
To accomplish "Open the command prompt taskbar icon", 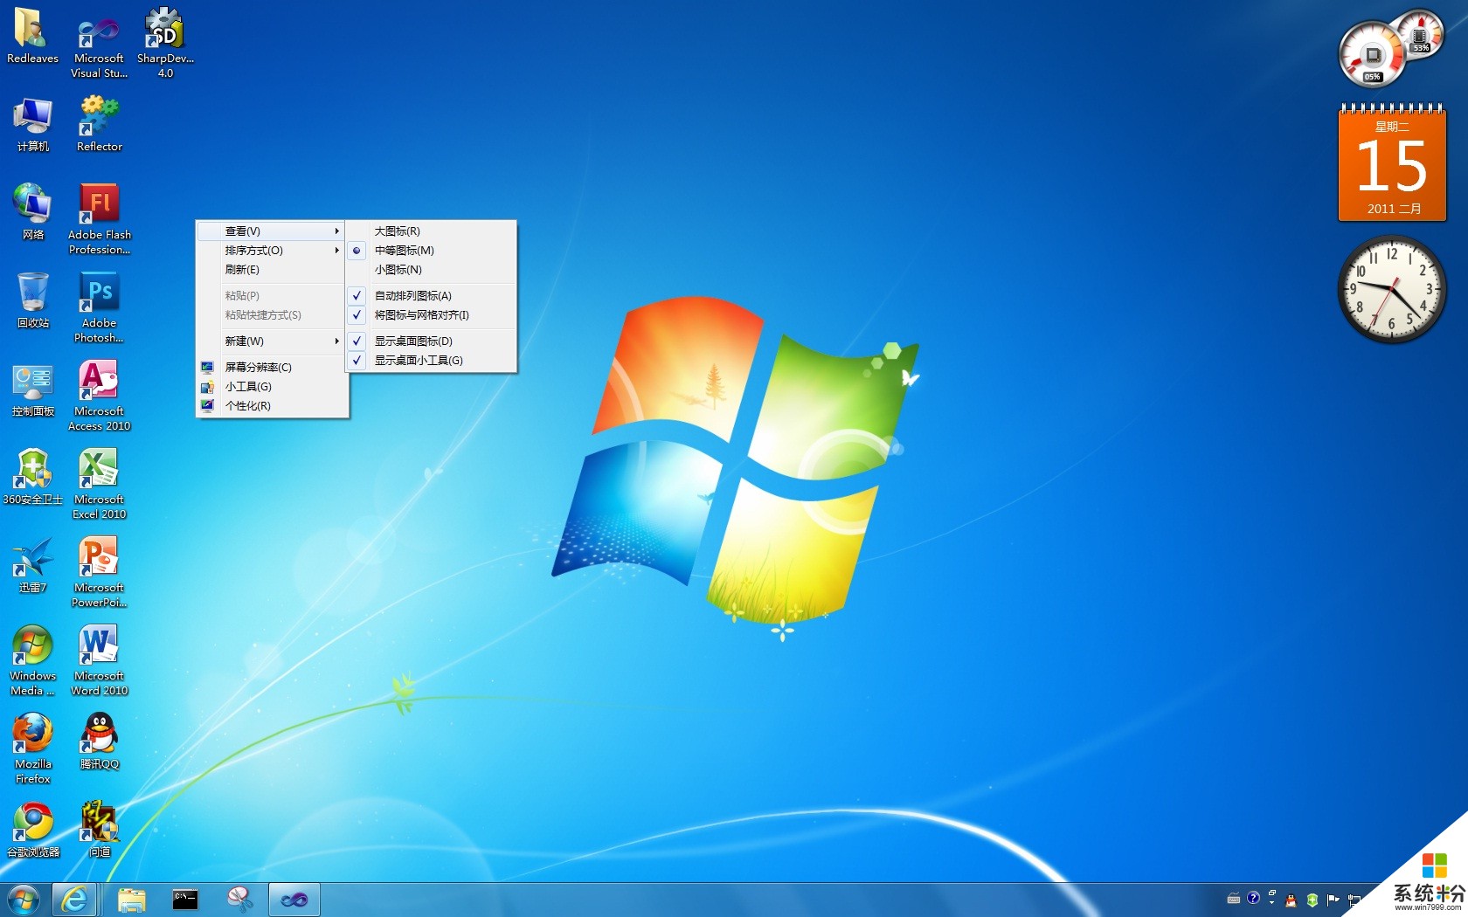I will (185, 900).
